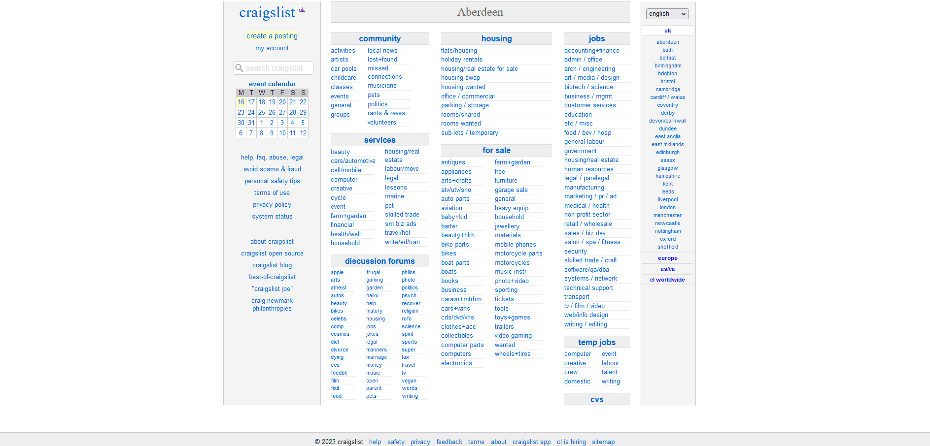Open footer feedback link

449,442
